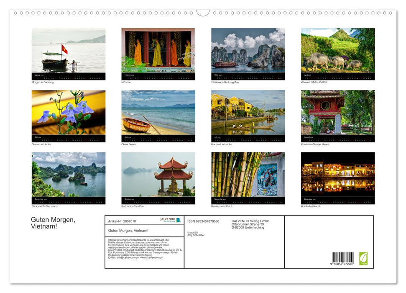406x293 pixels.
Task: Click the October calendar strip under the pagoda photo
Action: pos(158,199)
